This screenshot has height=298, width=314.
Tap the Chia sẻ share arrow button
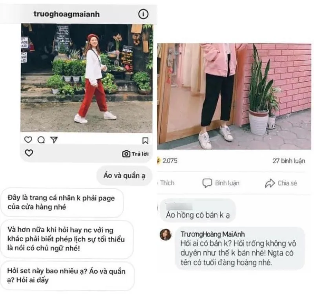tap(281, 183)
